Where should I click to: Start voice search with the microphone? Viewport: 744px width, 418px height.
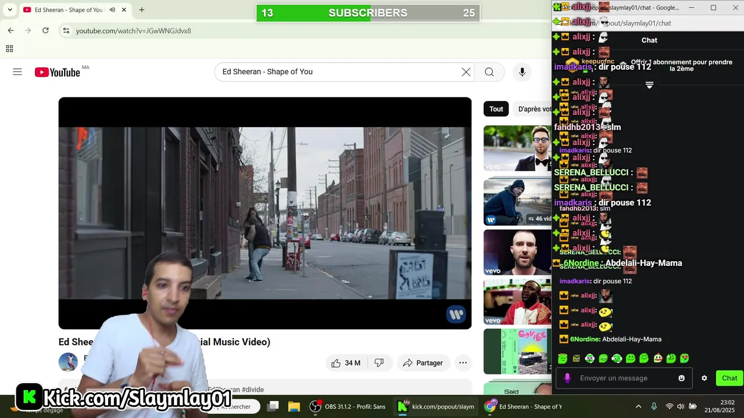pos(522,72)
